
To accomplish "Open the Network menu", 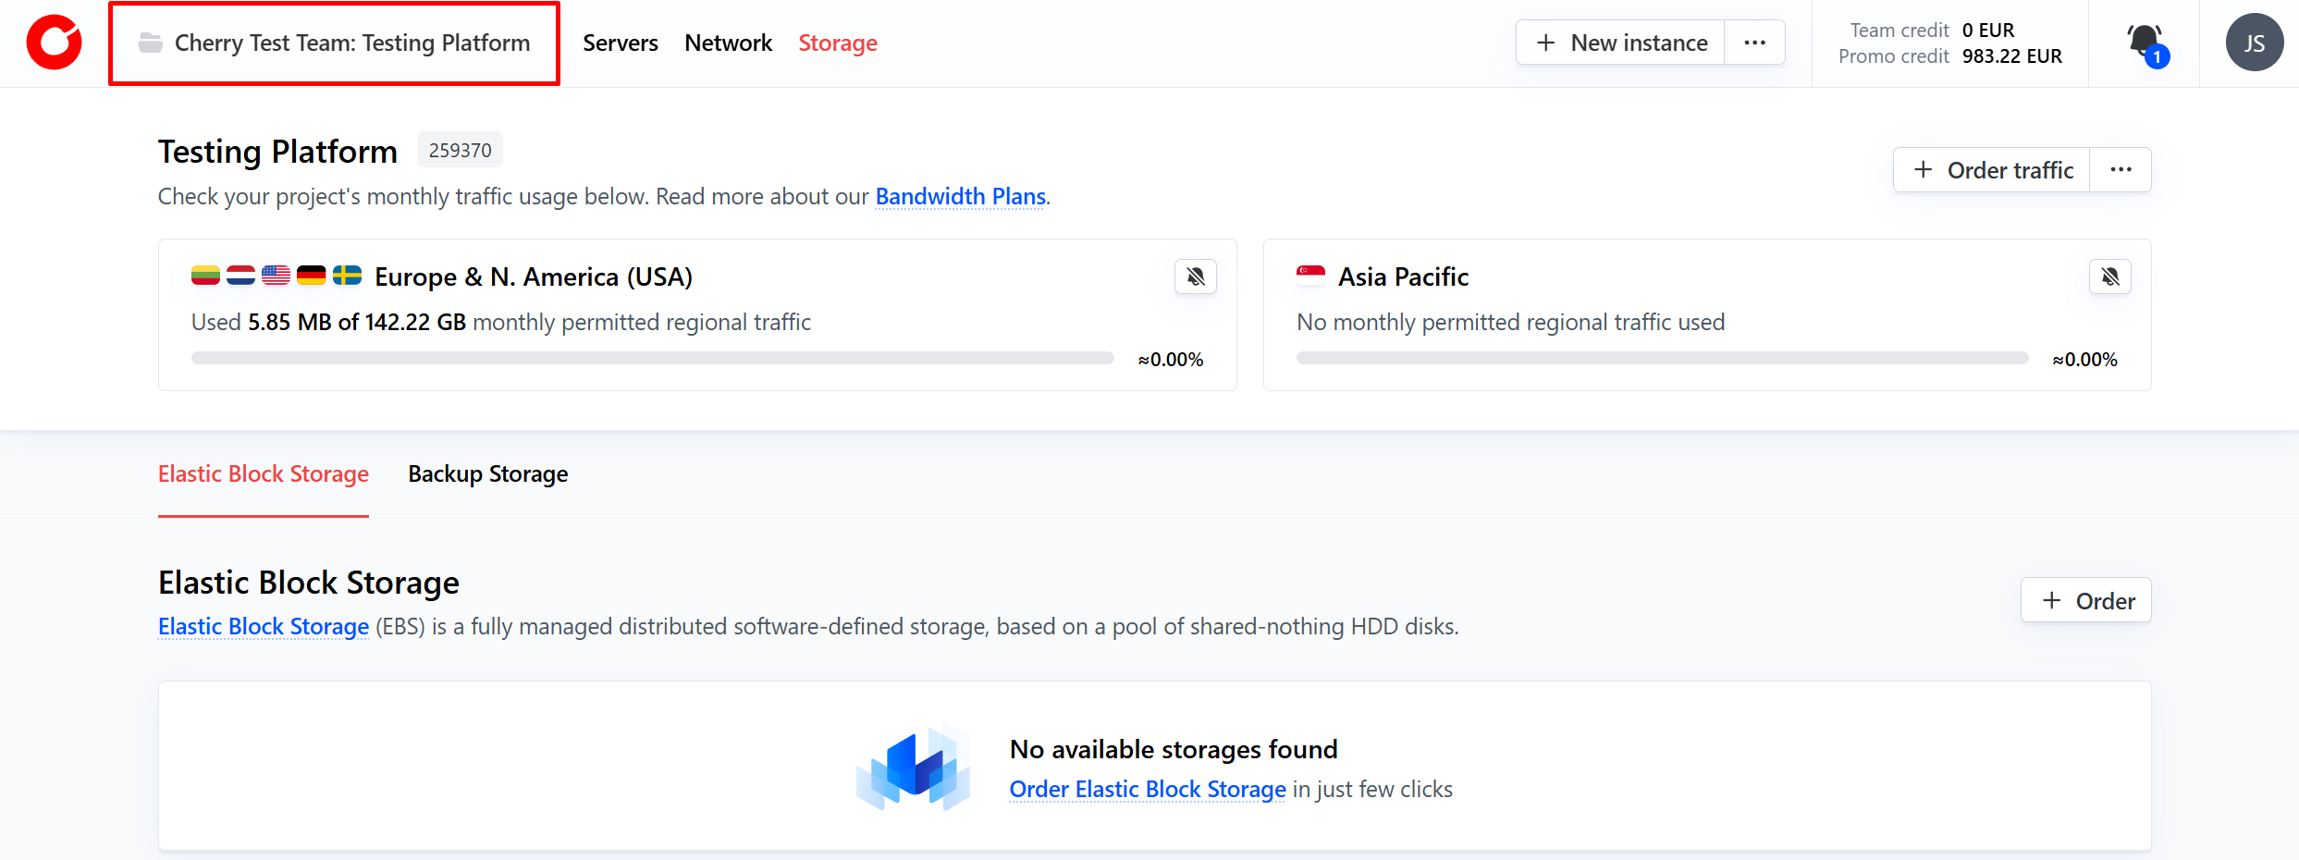I will tap(728, 43).
